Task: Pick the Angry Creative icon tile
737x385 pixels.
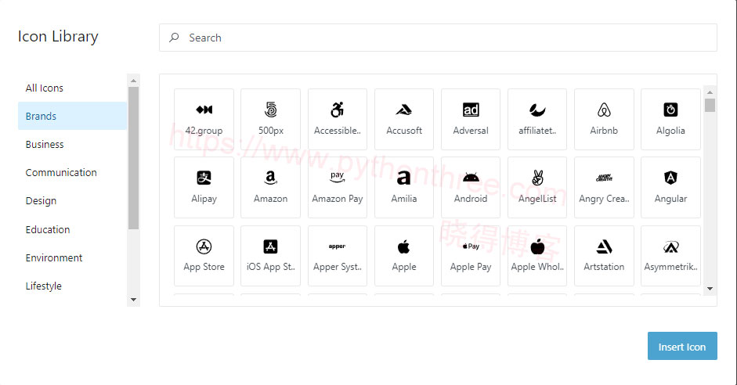Action: [604, 187]
